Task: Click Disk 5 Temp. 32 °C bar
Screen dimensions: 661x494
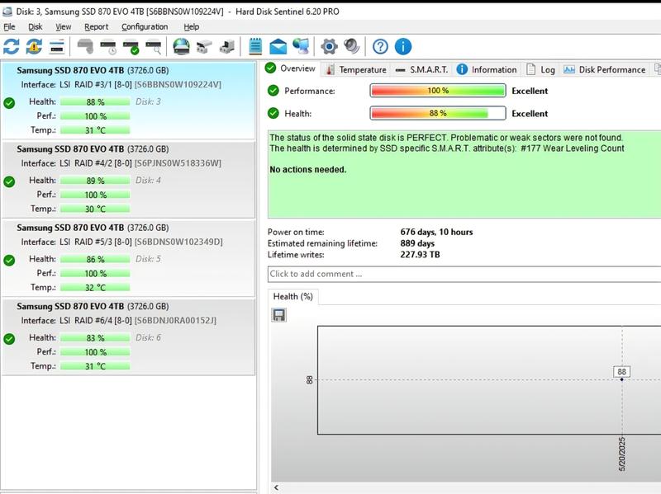Action: (95, 287)
